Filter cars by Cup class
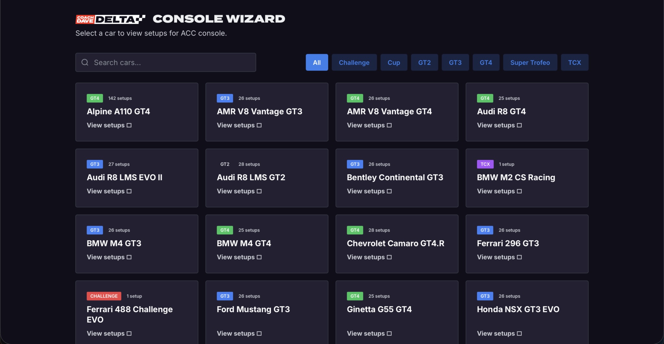The height and width of the screenshot is (344, 664). click(x=394, y=62)
